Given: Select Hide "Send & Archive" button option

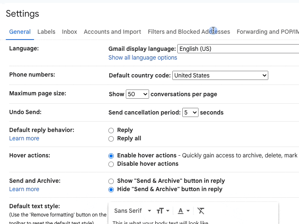Looking at the screenshot, I should 111,189.
